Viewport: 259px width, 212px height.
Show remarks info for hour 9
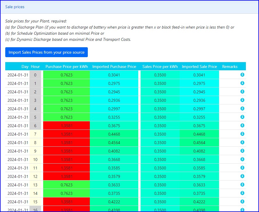tap(242, 151)
